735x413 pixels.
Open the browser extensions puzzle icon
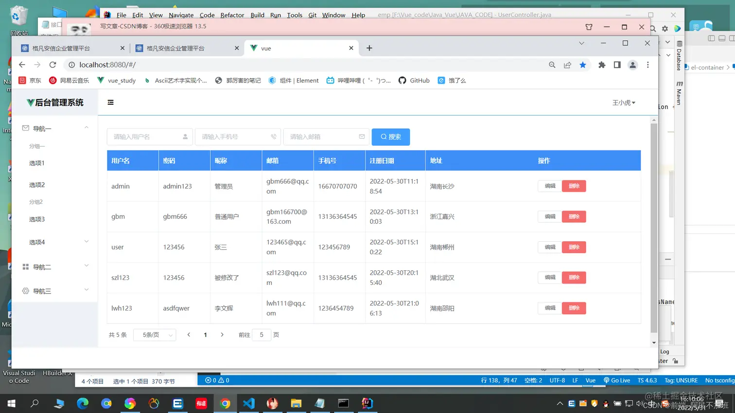(602, 65)
